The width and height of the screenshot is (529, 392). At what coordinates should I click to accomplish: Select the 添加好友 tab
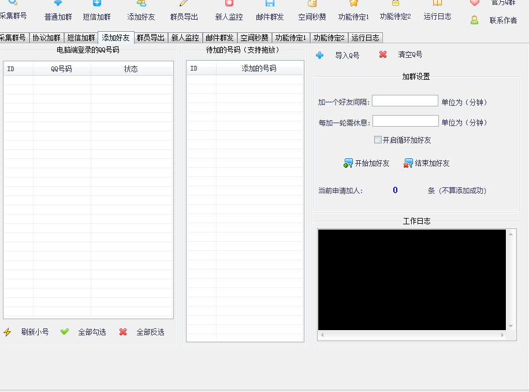pos(116,38)
